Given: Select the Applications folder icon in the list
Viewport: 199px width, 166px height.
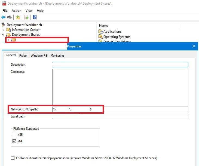Looking at the screenshot, I should [x=101, y=31].
